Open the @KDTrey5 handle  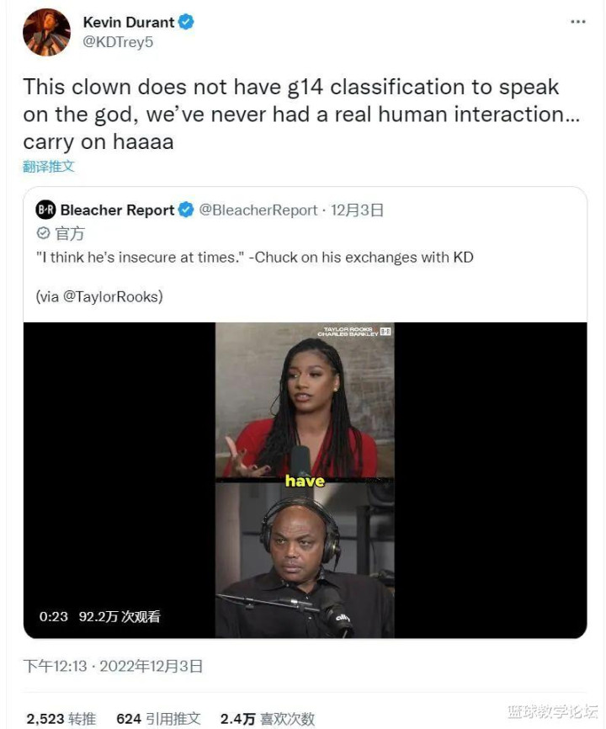[118, 42]
